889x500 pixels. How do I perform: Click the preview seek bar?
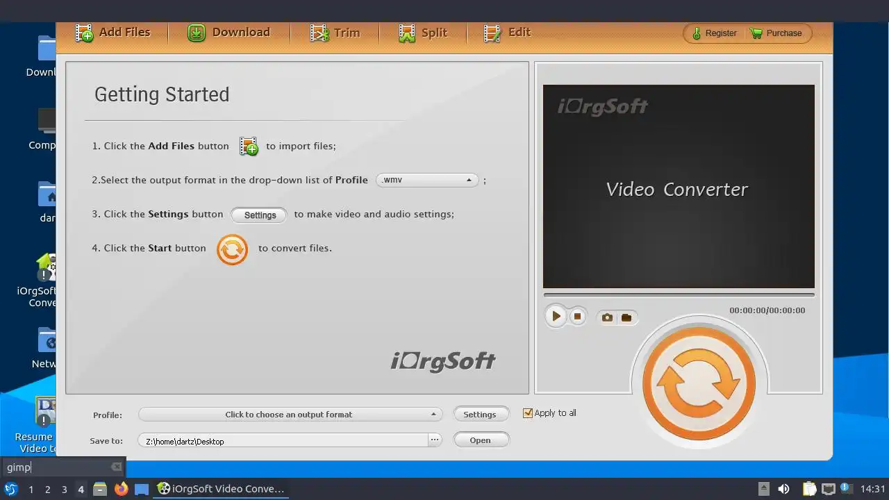coord(679,294)
